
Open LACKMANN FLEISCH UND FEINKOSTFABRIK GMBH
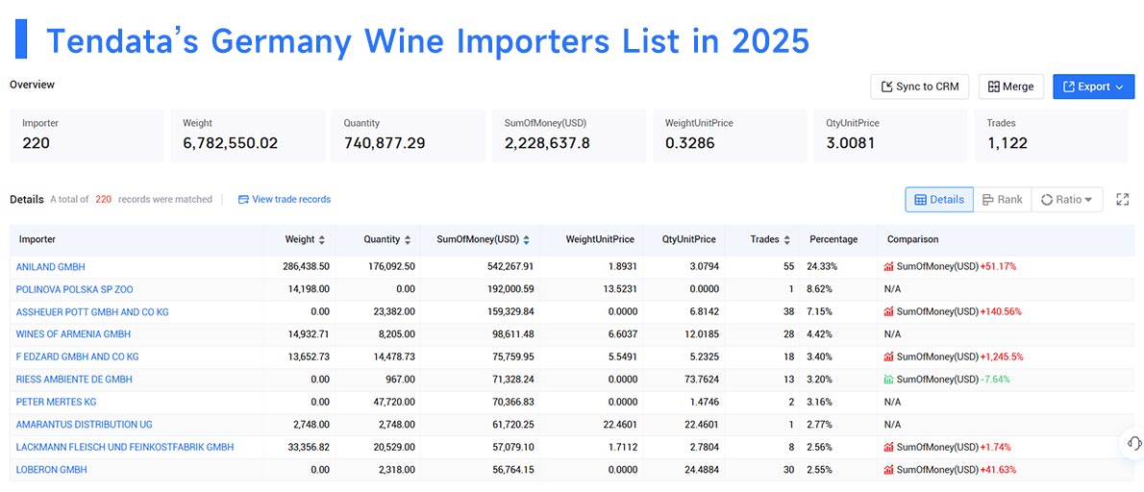pos(125,448)
